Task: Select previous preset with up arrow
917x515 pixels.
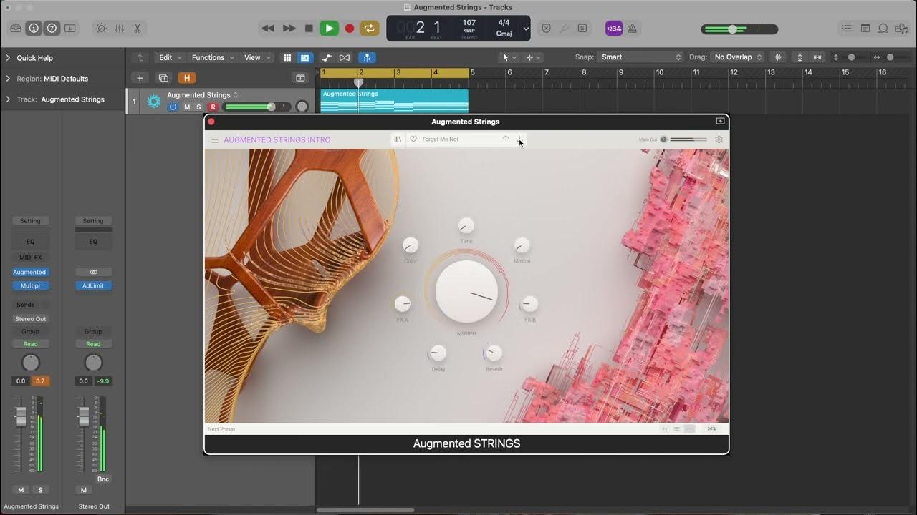Action: (x=505, y=139)
